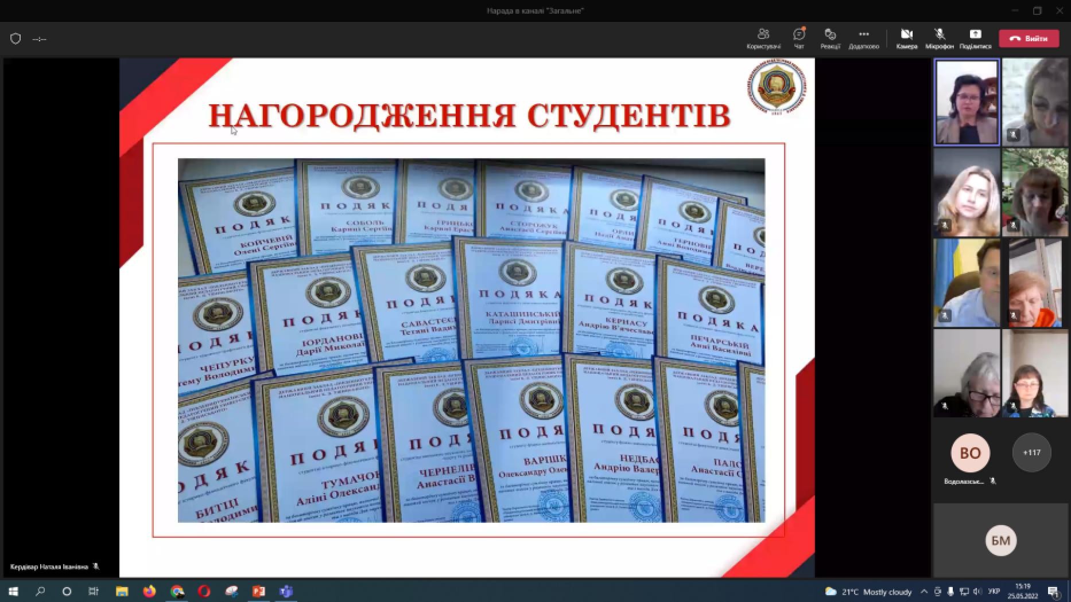Open the Windows notification center

(x=1054, y=592)
